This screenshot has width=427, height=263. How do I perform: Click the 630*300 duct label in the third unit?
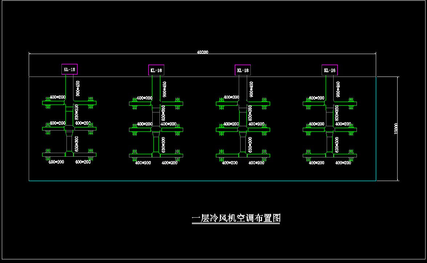tap(250, 145)
